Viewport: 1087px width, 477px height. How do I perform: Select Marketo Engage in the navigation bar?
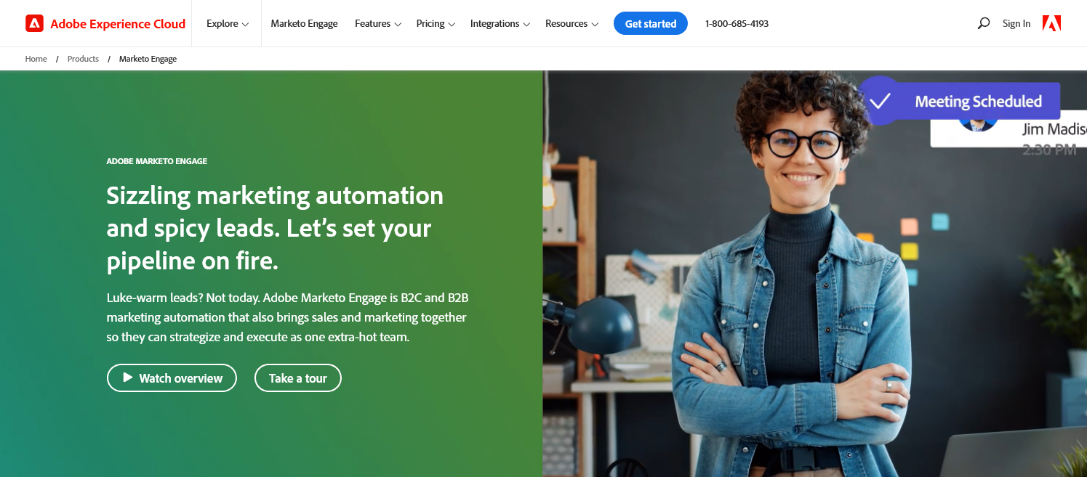click(304, 23)
